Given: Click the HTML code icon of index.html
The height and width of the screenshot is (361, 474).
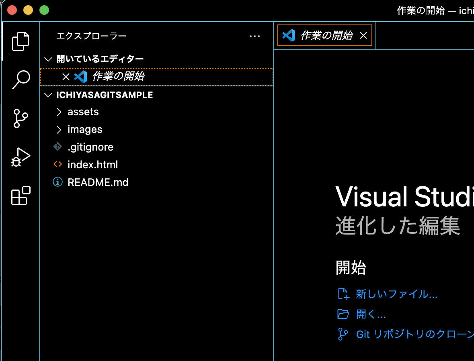Looking at the screenshot, I should click(x=57, y=164).
